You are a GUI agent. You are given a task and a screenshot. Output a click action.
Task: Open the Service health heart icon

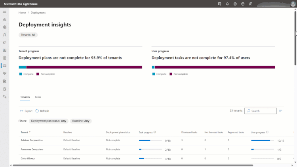coord(4,74)
